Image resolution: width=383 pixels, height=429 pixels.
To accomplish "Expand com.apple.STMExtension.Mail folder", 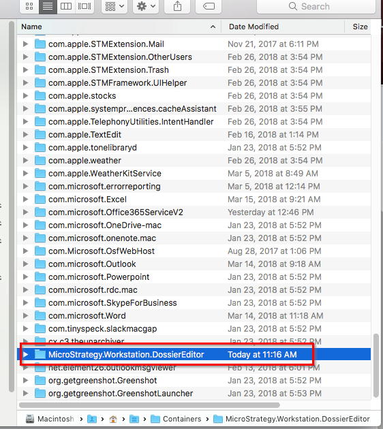I will 25,44.
